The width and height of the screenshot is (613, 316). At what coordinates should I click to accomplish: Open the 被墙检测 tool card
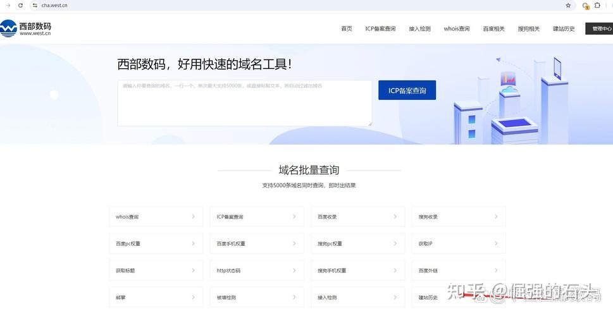click(257, 297)
